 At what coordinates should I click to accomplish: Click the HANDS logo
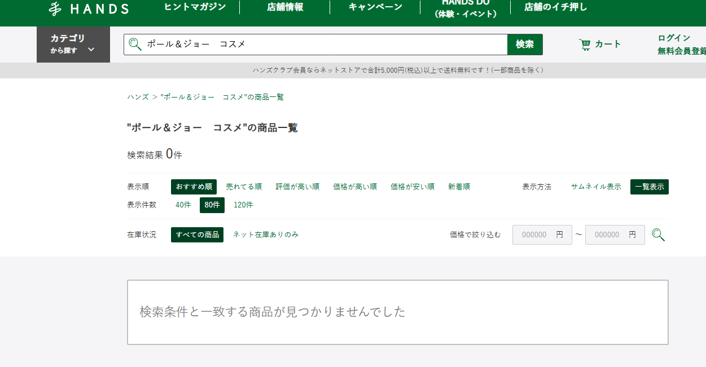click(x=89, y=8)
